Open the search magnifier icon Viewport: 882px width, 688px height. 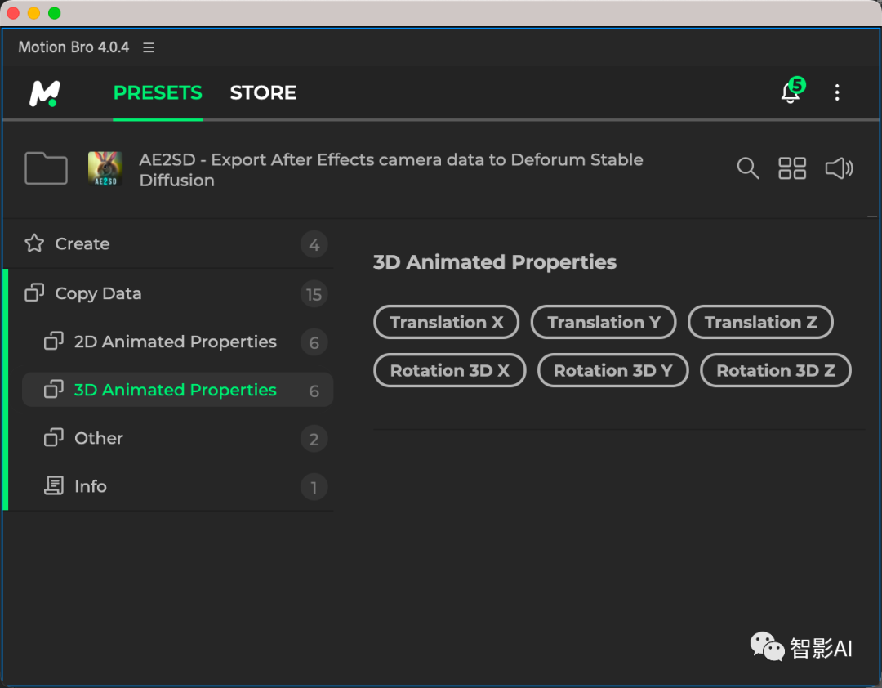pyautogui.click(x=747, y=168)
